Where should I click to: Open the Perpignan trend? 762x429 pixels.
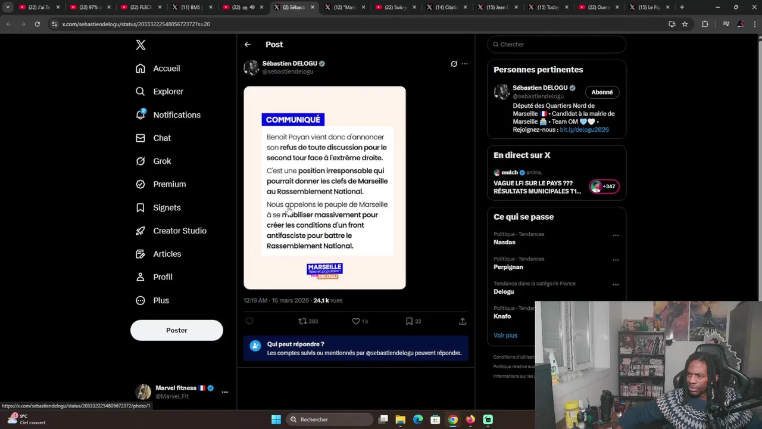508,267
